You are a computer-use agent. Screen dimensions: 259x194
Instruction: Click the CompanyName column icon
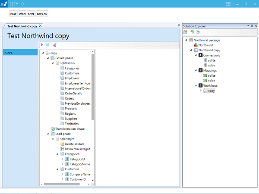coord(67,174)
